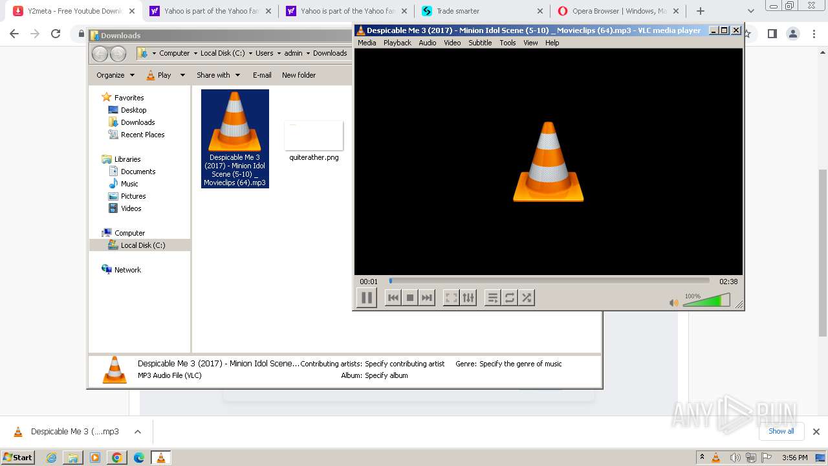Click the VLC seek bar

549,281
